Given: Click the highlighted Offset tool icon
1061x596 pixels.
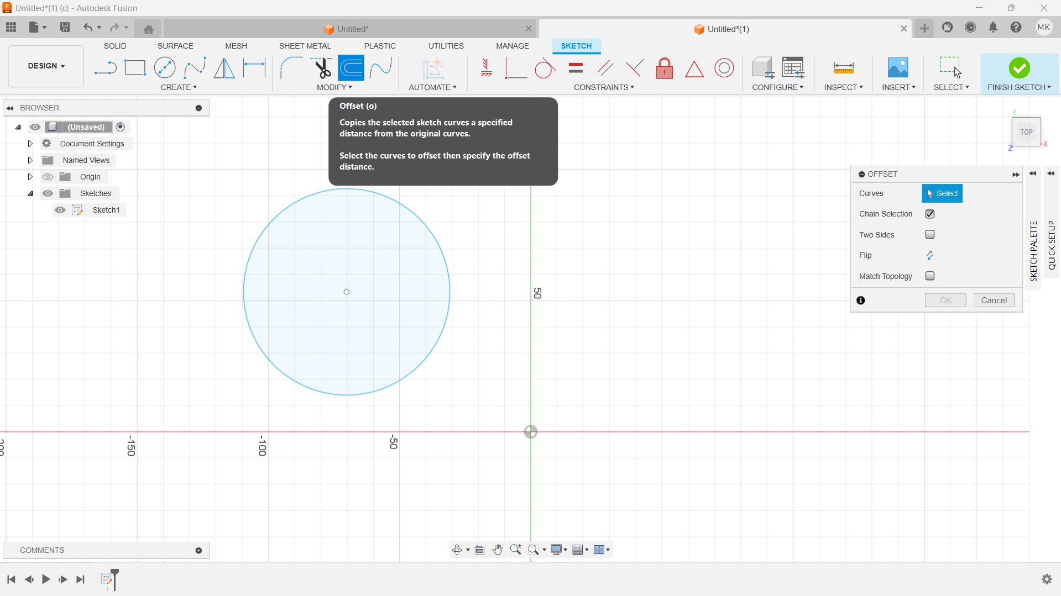Looking at the screenshot, I should coord(351,68).
